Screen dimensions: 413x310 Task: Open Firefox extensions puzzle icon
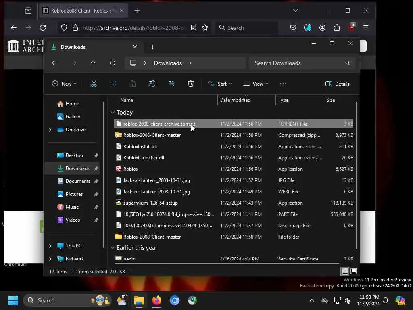(x=337, y=28)
